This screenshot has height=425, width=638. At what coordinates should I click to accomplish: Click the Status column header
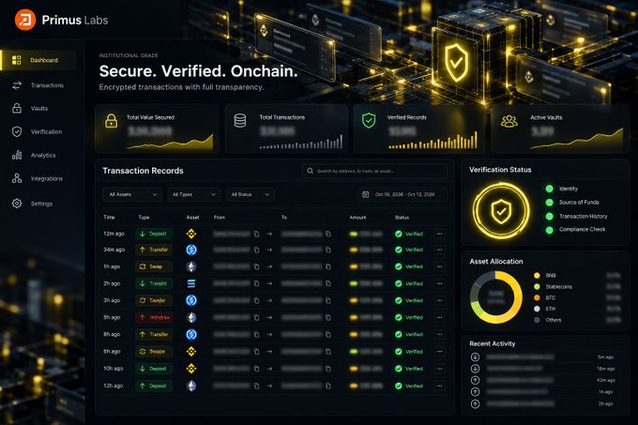(x=402, y=217)
